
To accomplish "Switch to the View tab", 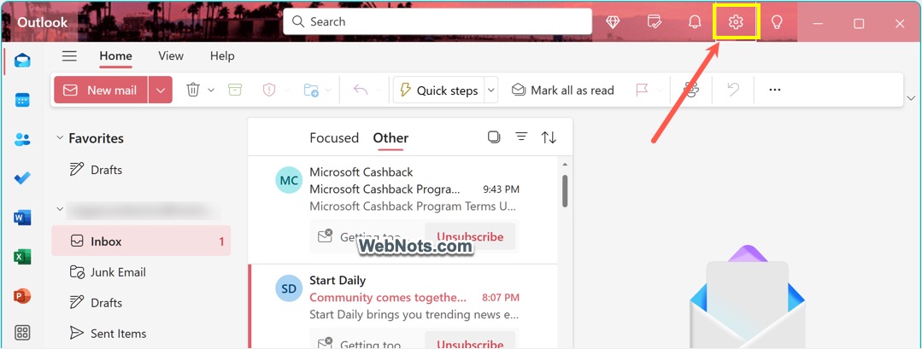I will pos(171,55).
